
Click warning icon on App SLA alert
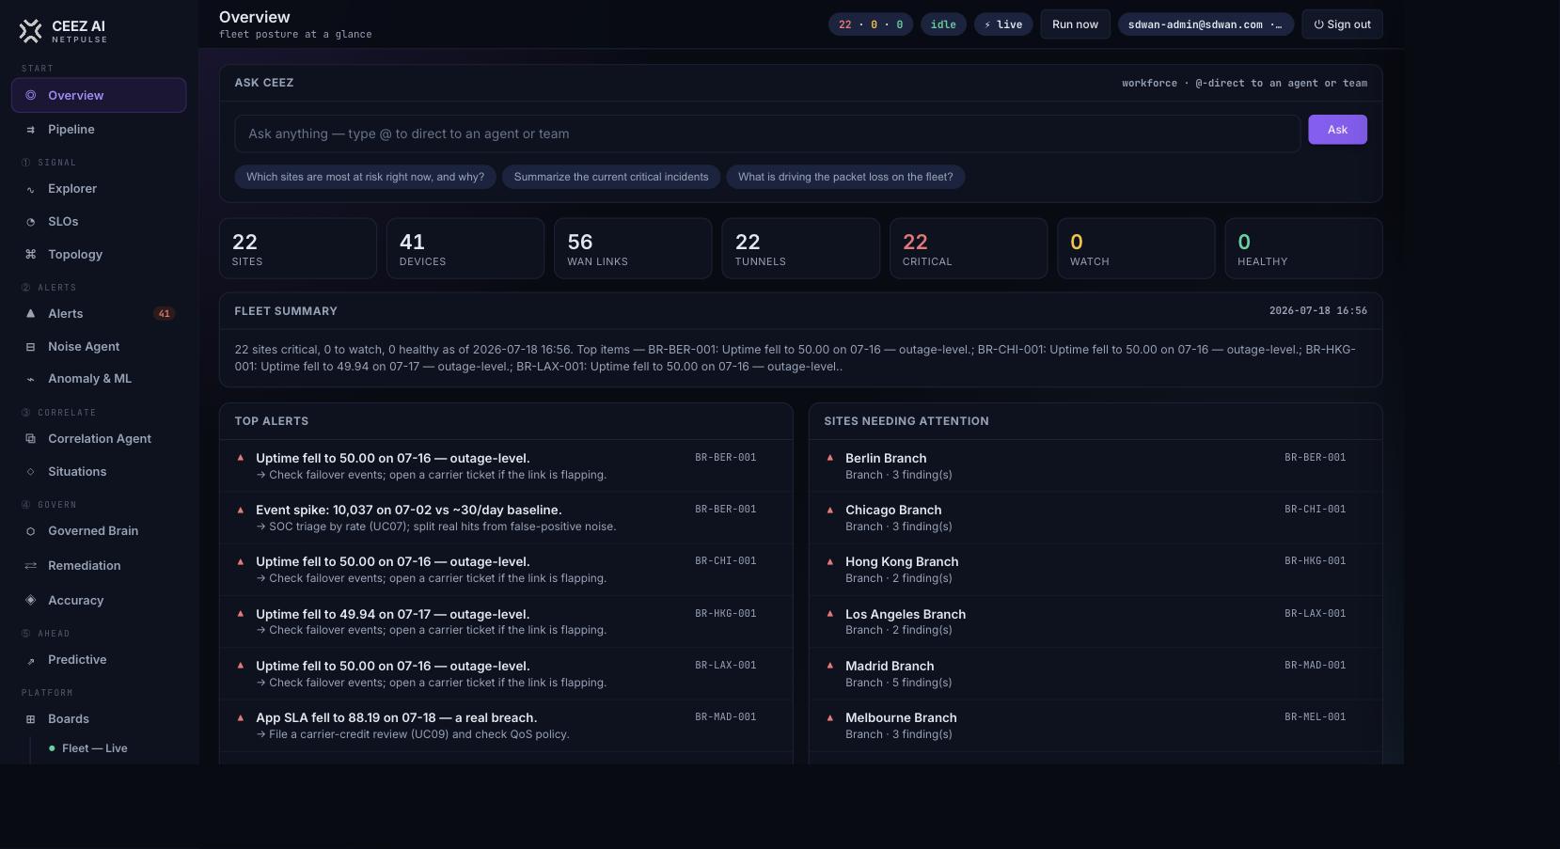pyautogui.click(x=240, y=717)
